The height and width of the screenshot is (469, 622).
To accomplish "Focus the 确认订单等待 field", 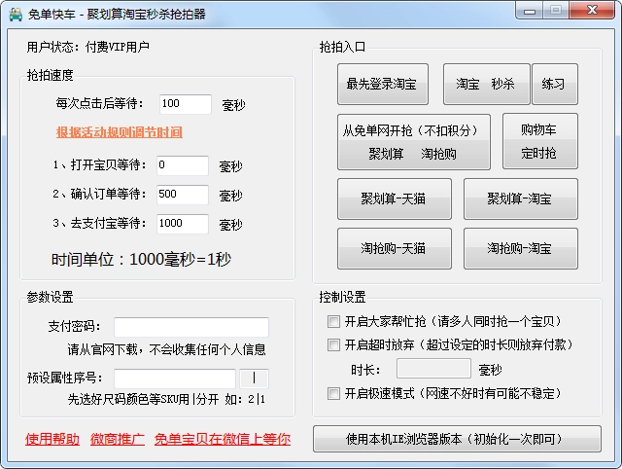I will point(183,195).
